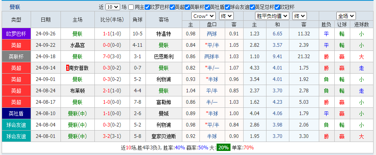The image size is (376, 155).
Task: Uncheck the 欧冠杯 filter checkbox
Action: pos(277,7)
